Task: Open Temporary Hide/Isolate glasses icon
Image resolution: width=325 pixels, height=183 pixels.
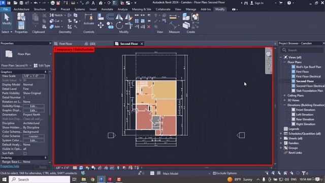Action: (112, 168)
